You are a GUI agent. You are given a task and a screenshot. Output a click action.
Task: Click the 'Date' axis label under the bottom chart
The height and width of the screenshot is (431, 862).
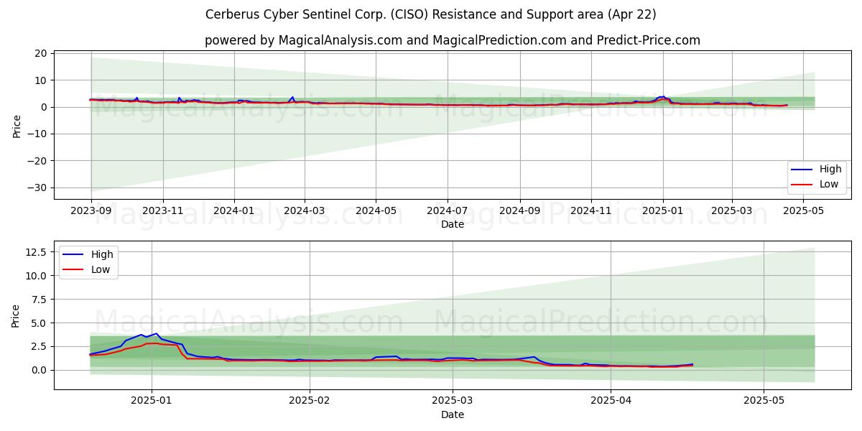pos(453,414)
